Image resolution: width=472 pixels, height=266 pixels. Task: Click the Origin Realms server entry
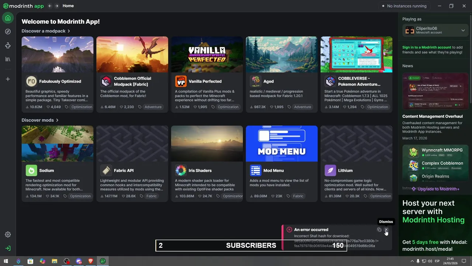point(435,177)
